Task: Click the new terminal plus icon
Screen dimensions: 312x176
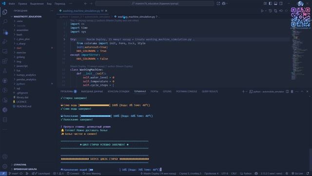Action: [x=243, y=91]
